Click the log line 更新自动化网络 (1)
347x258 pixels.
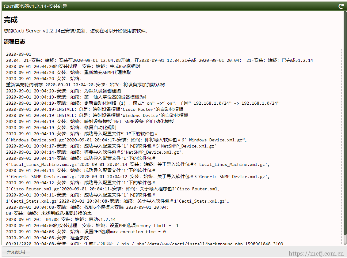coord(143,103)
